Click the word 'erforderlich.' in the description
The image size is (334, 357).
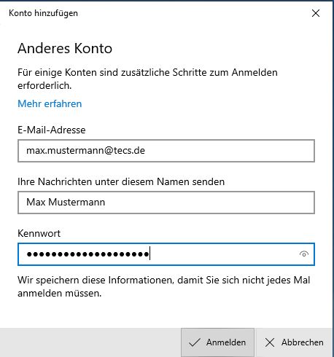[44, 85]
